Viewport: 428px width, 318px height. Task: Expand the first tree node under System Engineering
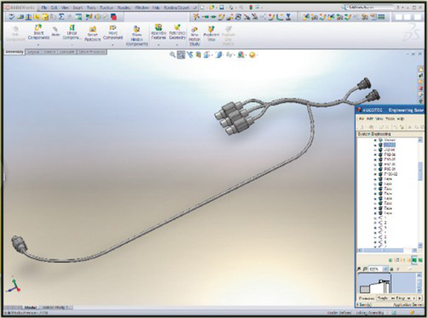point(374,140)
